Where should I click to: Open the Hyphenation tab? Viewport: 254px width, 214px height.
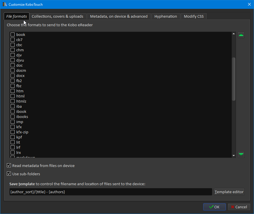(166, 16)
